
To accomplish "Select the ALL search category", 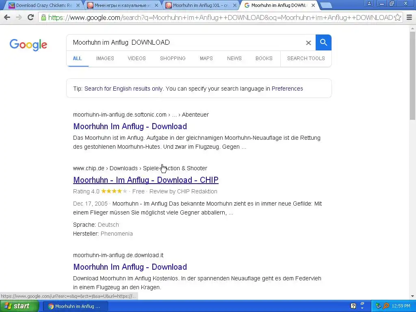I will [x=77, y=58].
